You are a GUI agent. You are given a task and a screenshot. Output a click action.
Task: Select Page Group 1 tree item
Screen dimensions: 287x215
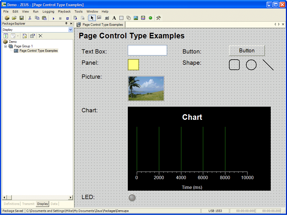(24, 46)
